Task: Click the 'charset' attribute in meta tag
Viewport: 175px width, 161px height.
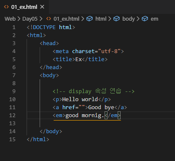Action: [83, 51]
